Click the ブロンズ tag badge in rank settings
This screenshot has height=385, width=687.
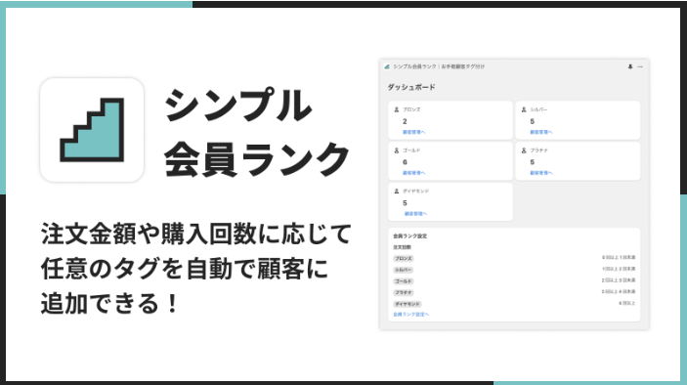click(x=403, y=258)
